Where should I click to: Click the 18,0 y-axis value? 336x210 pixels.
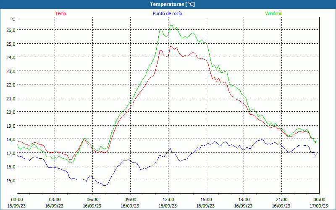coord(11,139)
